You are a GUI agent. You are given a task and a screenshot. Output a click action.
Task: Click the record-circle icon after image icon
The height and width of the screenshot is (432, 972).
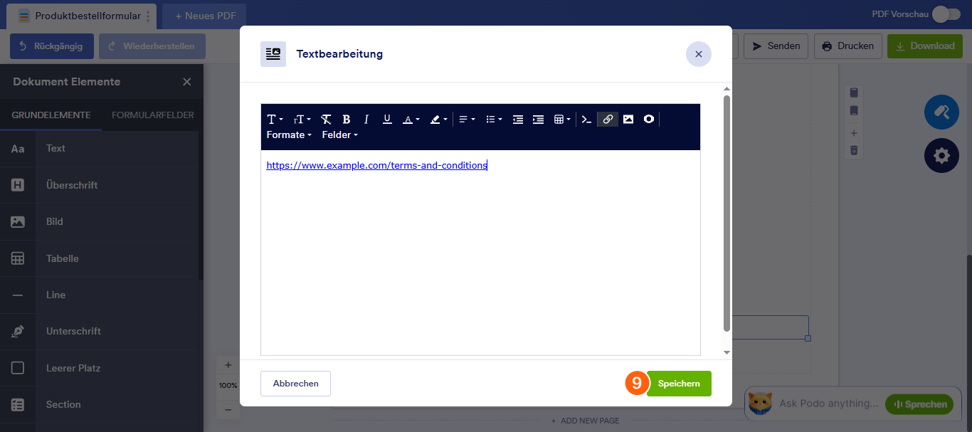(649, 120)
